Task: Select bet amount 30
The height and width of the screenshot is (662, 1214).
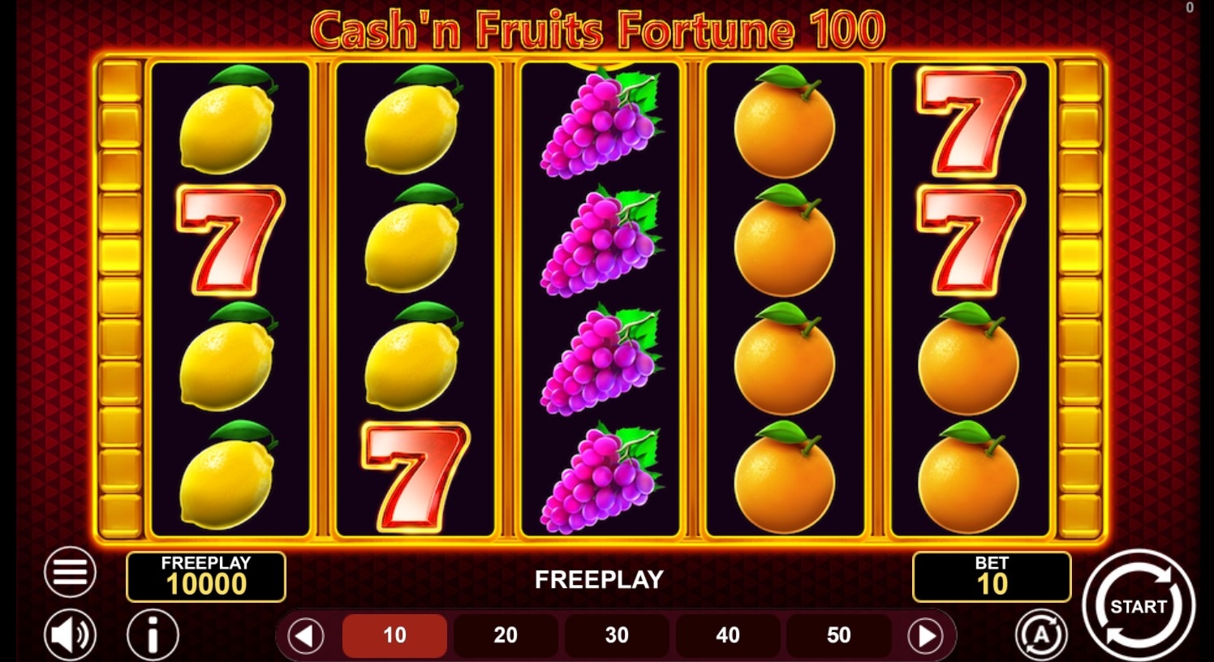Action: pos(617,635)
